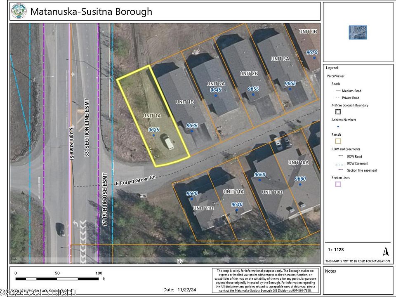Click the Legend heading
The height and width of the screenshot is (297, 396).
[x=332, y=68]
